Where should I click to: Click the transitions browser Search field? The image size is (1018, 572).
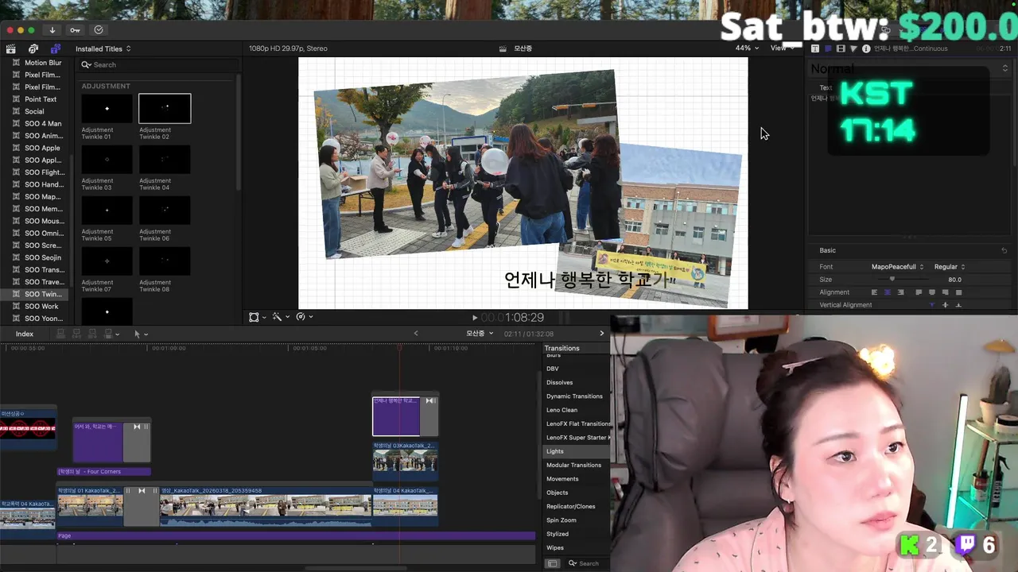(x=587, y=563)
